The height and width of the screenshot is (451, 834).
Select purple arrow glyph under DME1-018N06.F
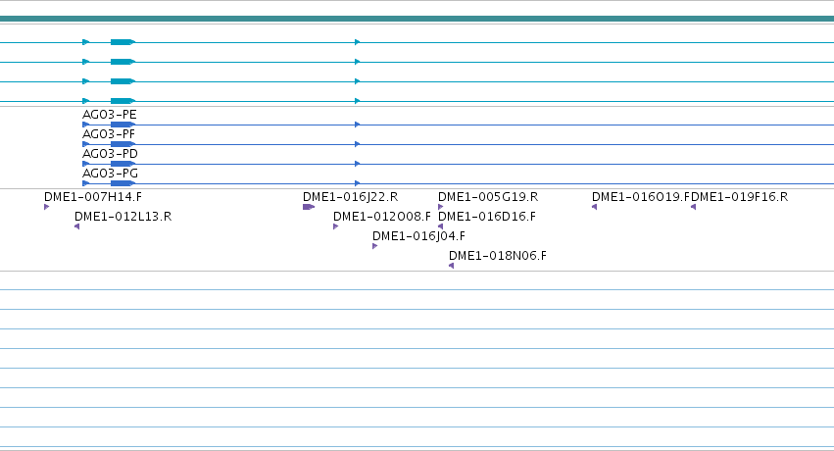[x=452, y=266]
